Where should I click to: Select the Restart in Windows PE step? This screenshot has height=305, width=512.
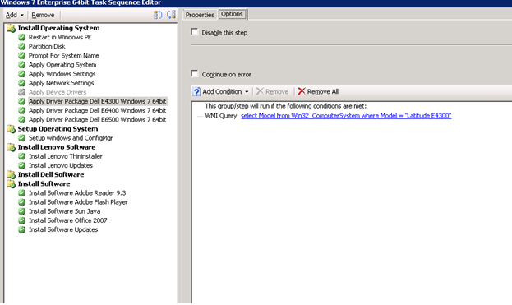60,37
